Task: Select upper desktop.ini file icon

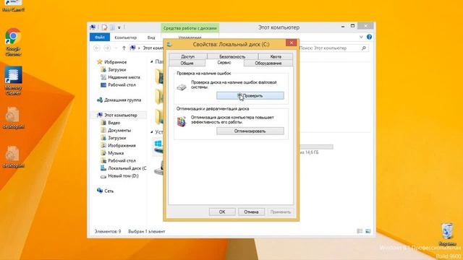Action: pos(13,117)
